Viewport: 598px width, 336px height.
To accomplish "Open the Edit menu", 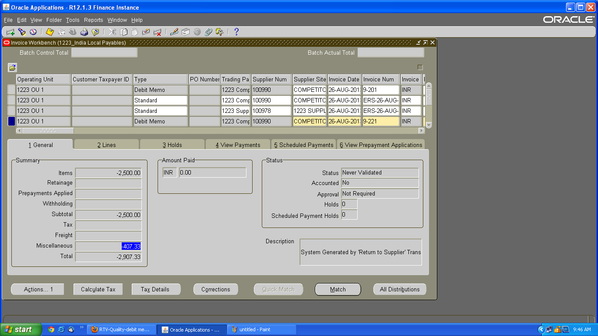I will pos(22,20).
